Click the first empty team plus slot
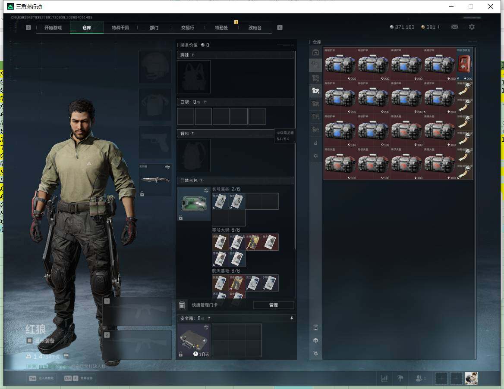504x389 pixels. pos(441,378)
